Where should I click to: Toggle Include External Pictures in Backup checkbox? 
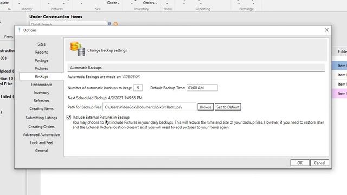coord(69,117)
